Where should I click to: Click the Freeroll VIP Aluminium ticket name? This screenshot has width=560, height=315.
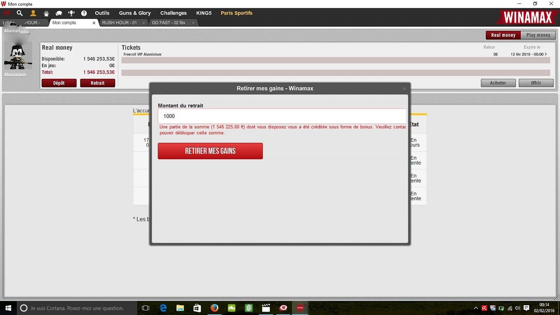click(x=142, y=55)
